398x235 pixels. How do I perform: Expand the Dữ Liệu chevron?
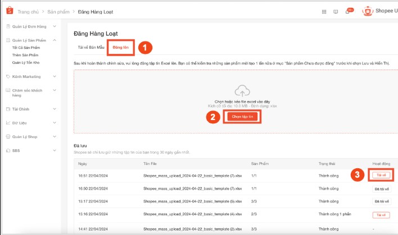click(x=55, y=123)
